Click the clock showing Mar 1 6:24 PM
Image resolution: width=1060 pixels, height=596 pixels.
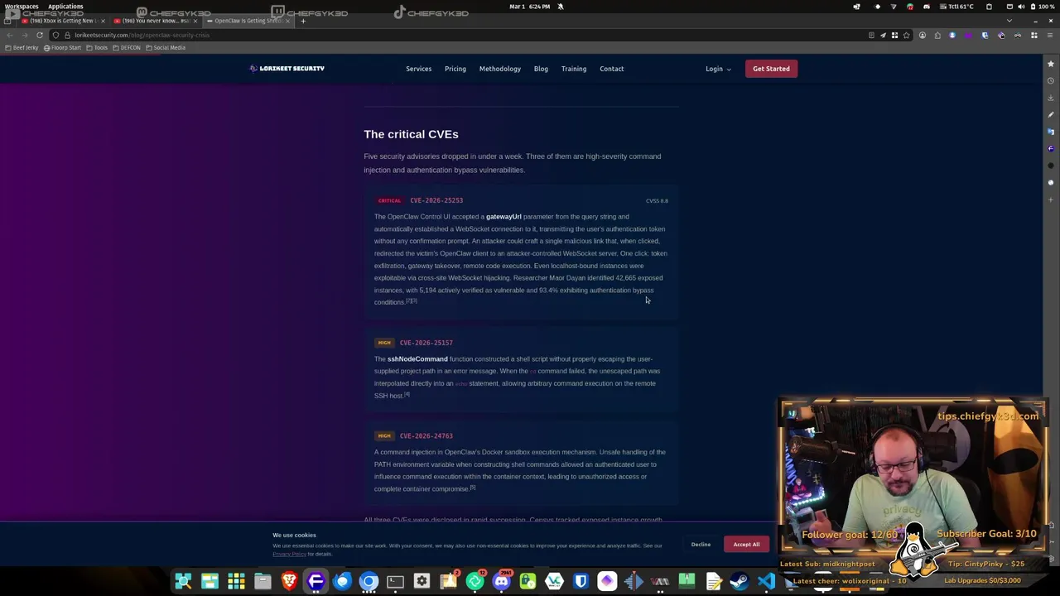529,7
